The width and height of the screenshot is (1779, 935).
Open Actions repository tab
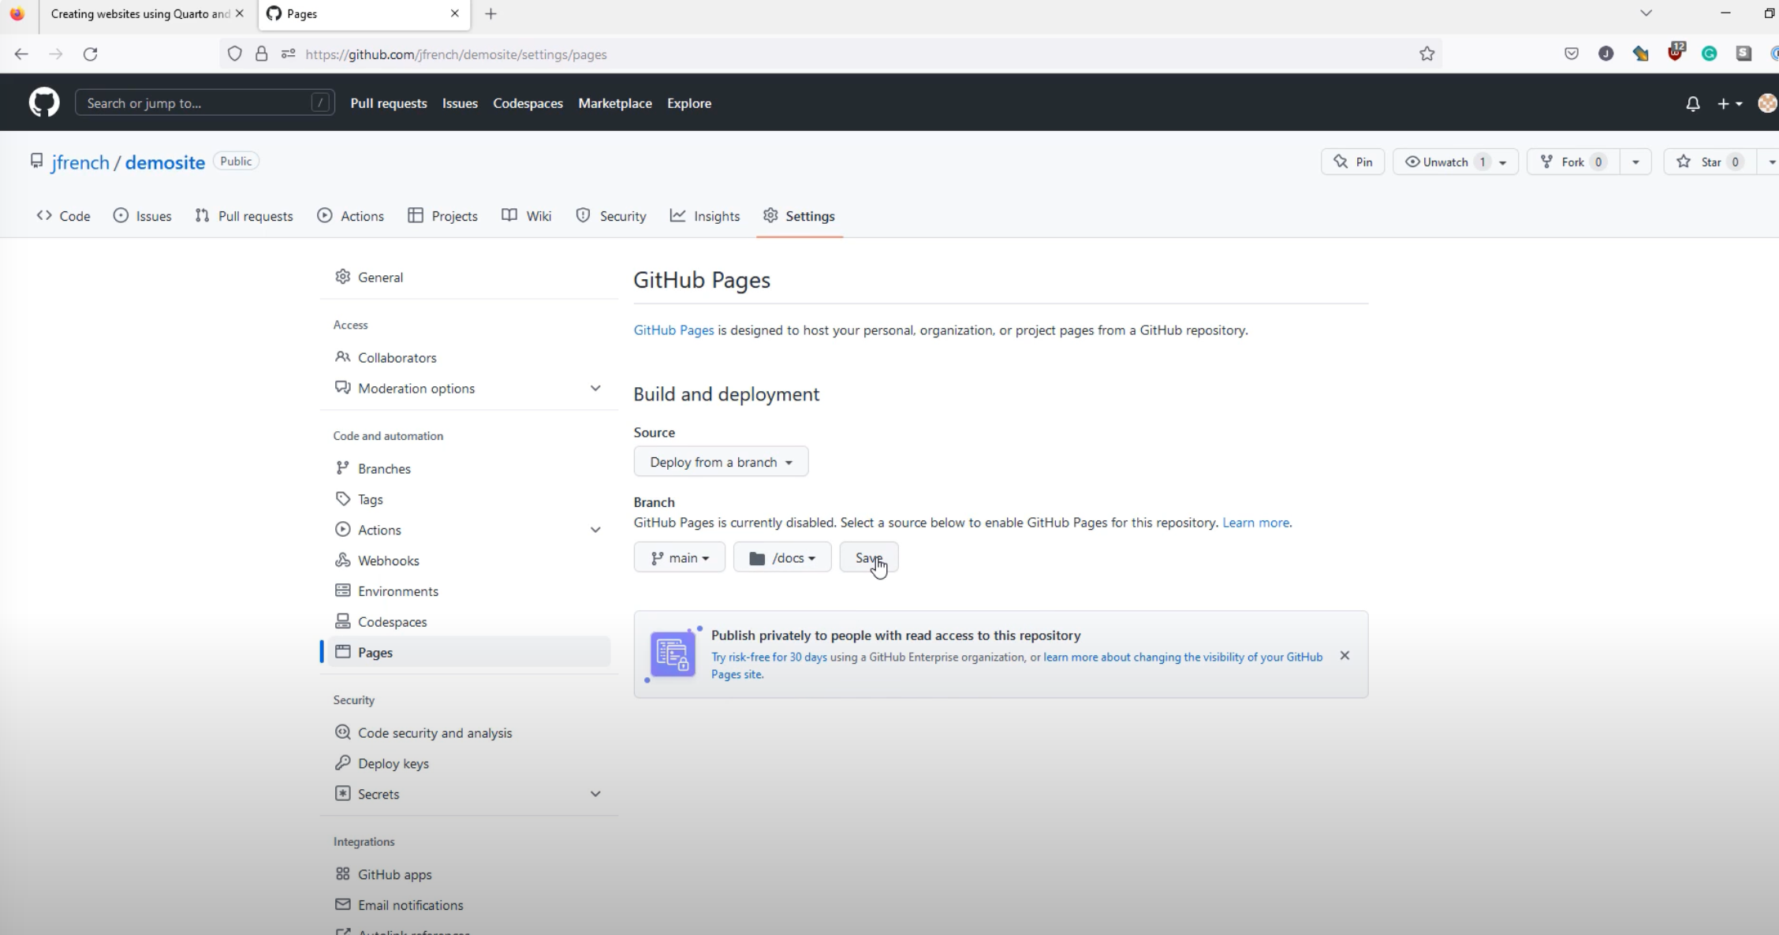tap(351, 216)
